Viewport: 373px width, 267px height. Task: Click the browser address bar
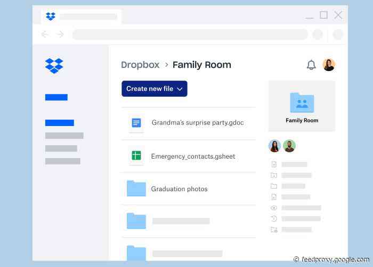pos(190,35)
